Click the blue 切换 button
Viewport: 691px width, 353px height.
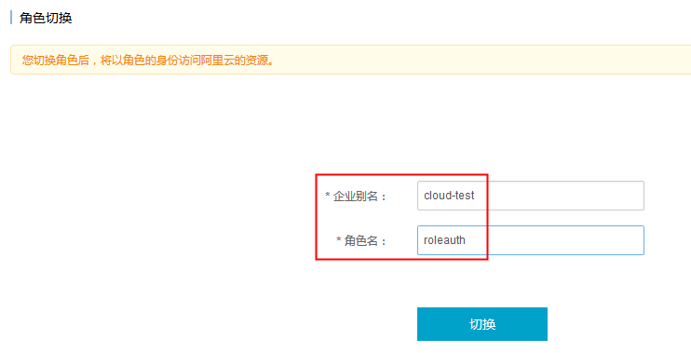(x=482, y=324)
